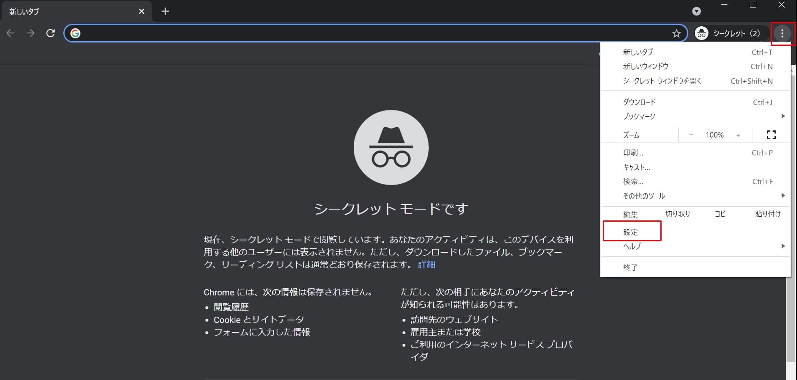
Task: Open the three-dot Chrome menu button
Action: point(782,33)
